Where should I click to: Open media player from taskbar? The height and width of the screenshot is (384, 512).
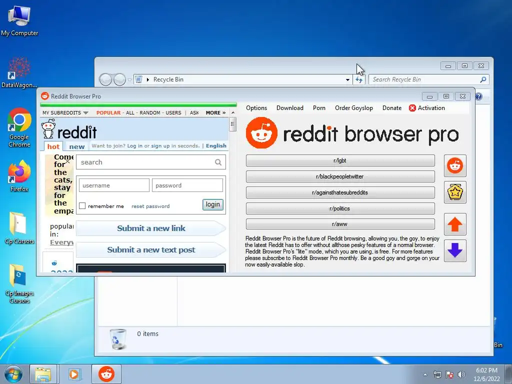click(x=74, y=374)
